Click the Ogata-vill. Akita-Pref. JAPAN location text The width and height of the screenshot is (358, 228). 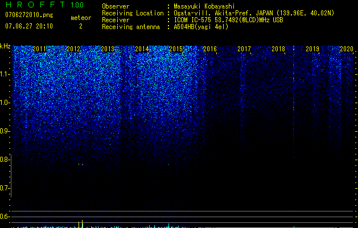[254, 13]
